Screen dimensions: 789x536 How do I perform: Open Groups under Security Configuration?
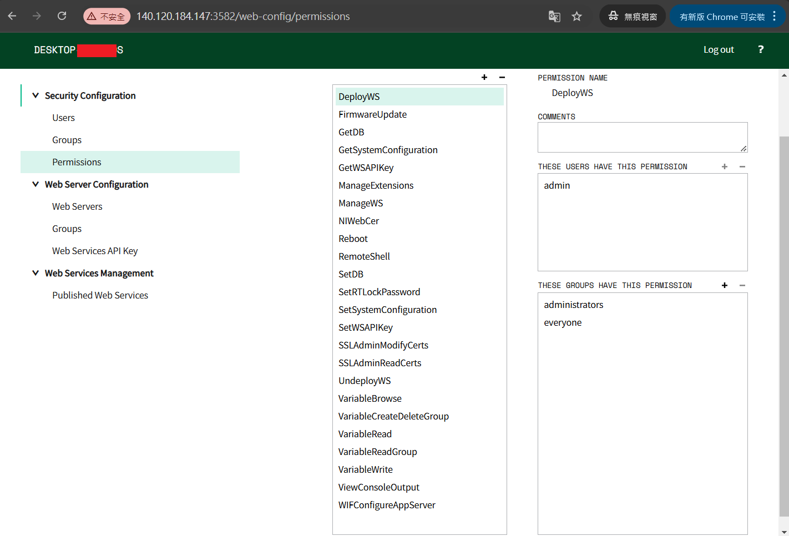pyautogui.click(x=67, y=140)
